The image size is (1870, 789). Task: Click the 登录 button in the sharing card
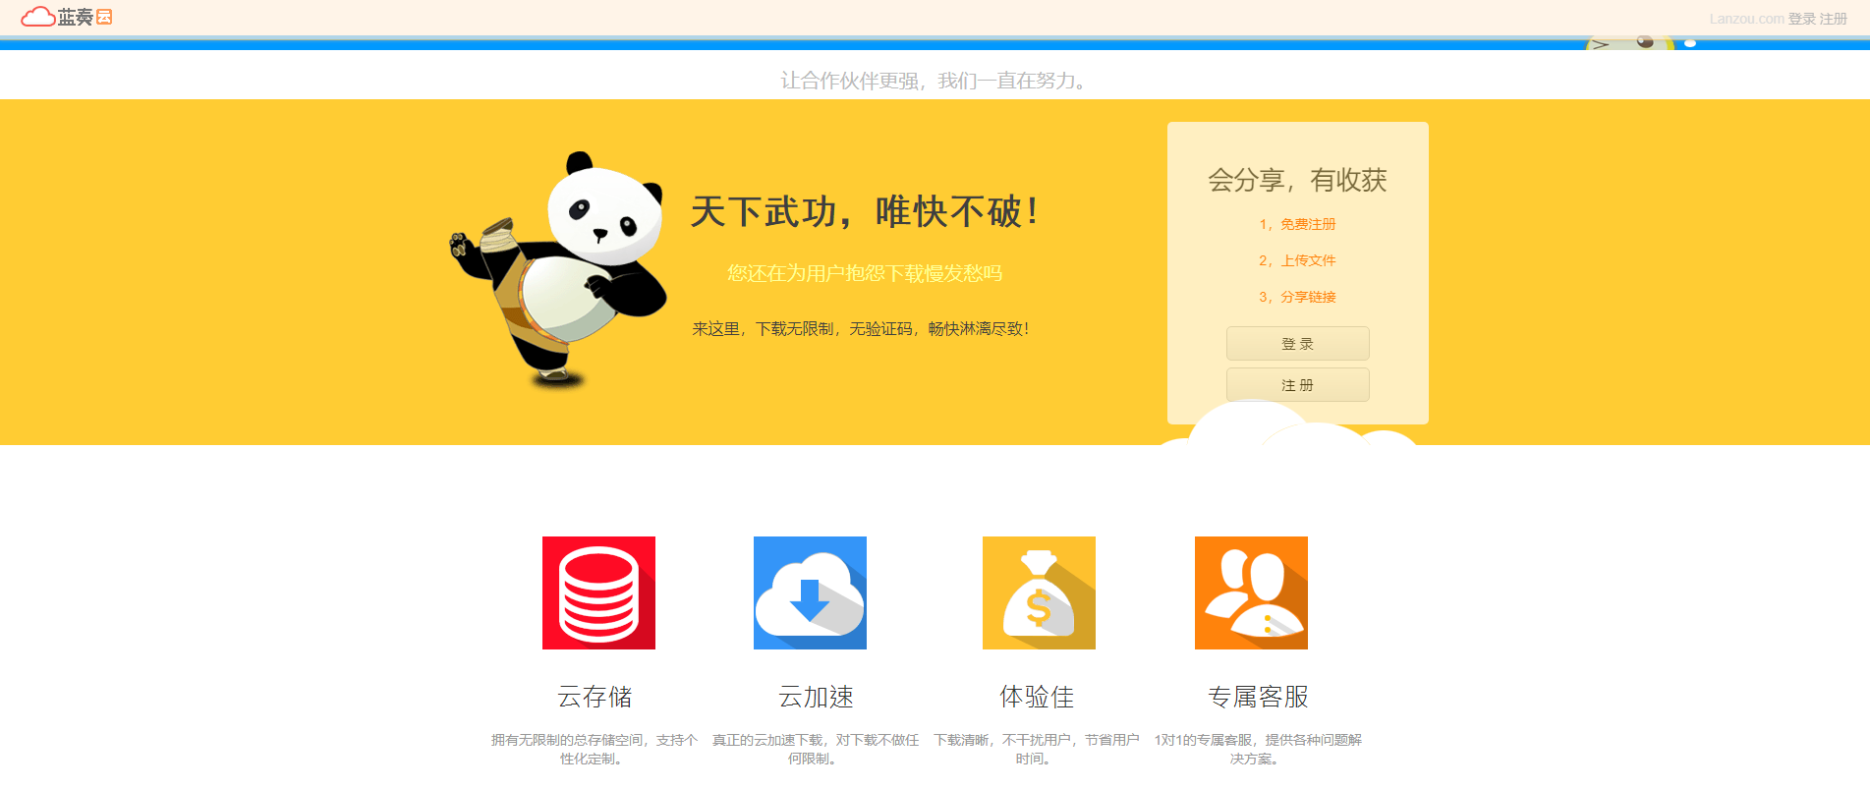pyautogui.click(x=1297, y=344)
